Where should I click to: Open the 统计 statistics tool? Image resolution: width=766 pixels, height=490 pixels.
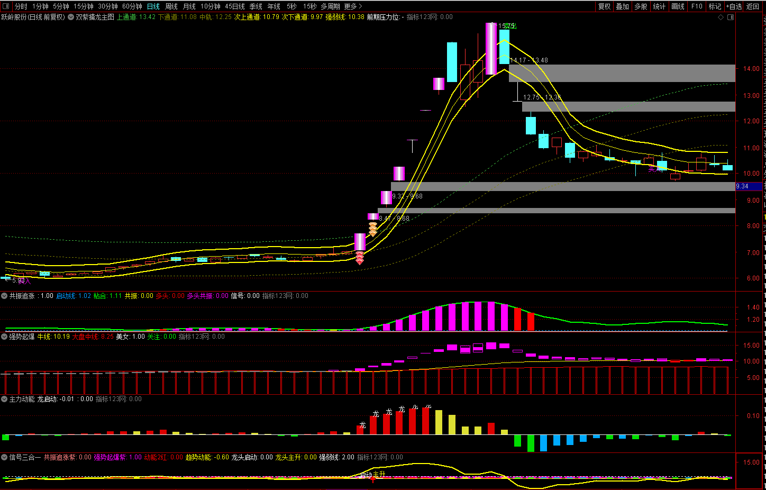pyautogui.click(x=659, y=6)
